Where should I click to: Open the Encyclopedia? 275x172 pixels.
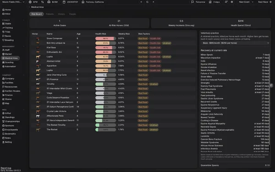tap(10, 129)
